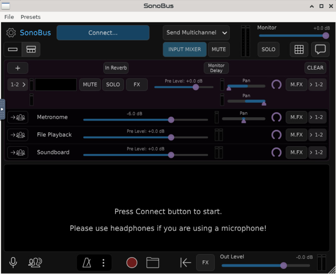Click the second Pan slider of input 1-2
Screen dimensions: 336x274
246,101
